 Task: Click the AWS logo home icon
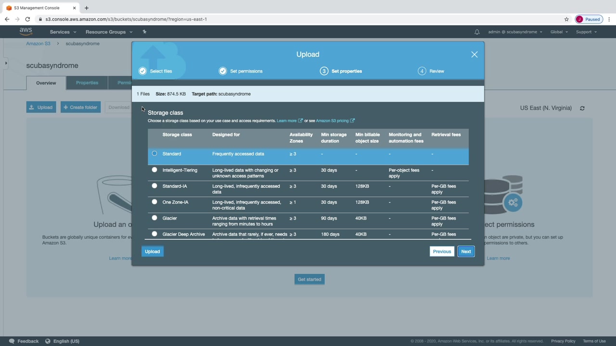click(26, 32)
